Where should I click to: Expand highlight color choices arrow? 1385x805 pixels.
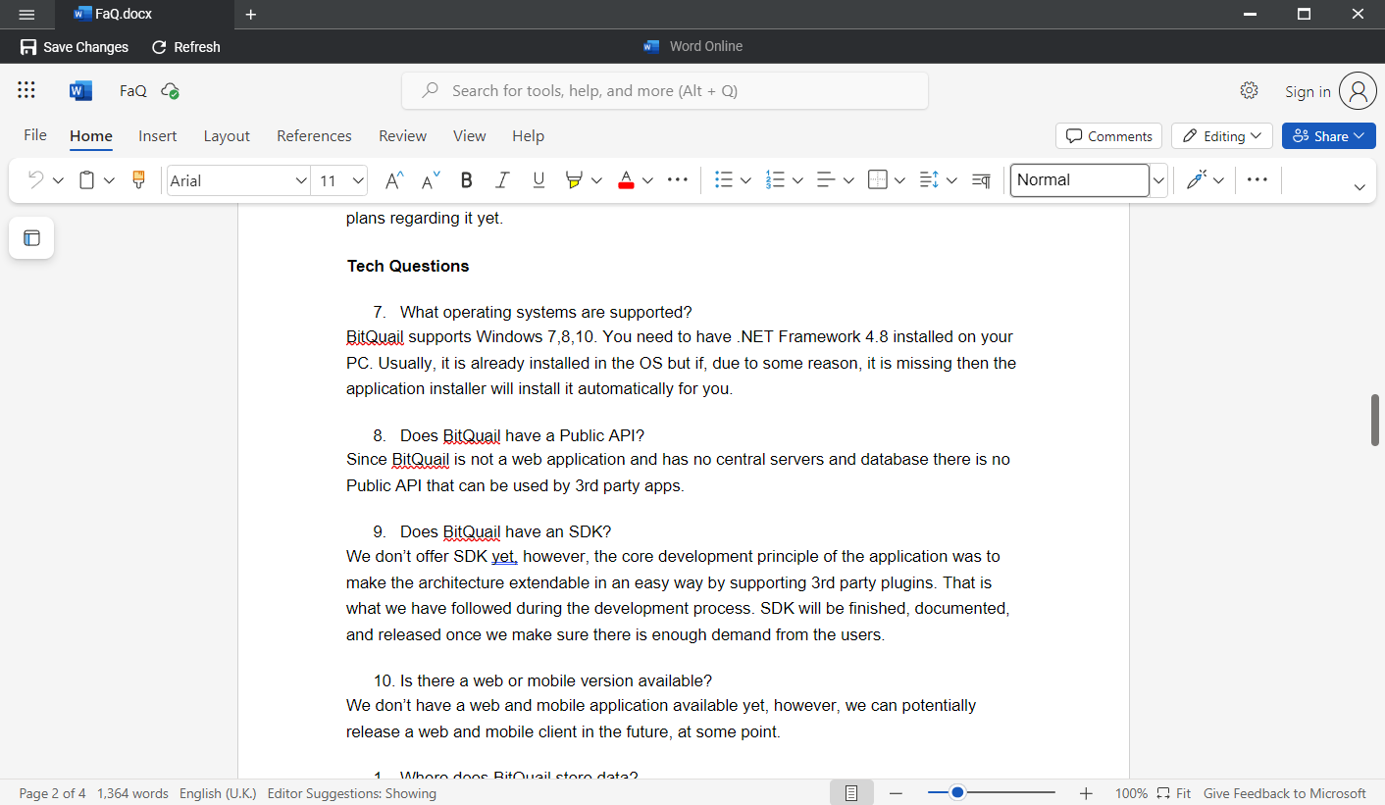[596, 180]
